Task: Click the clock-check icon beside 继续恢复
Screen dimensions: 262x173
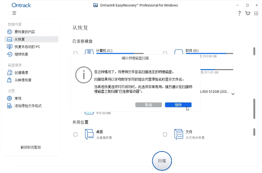Action: [x=9, y=54]
